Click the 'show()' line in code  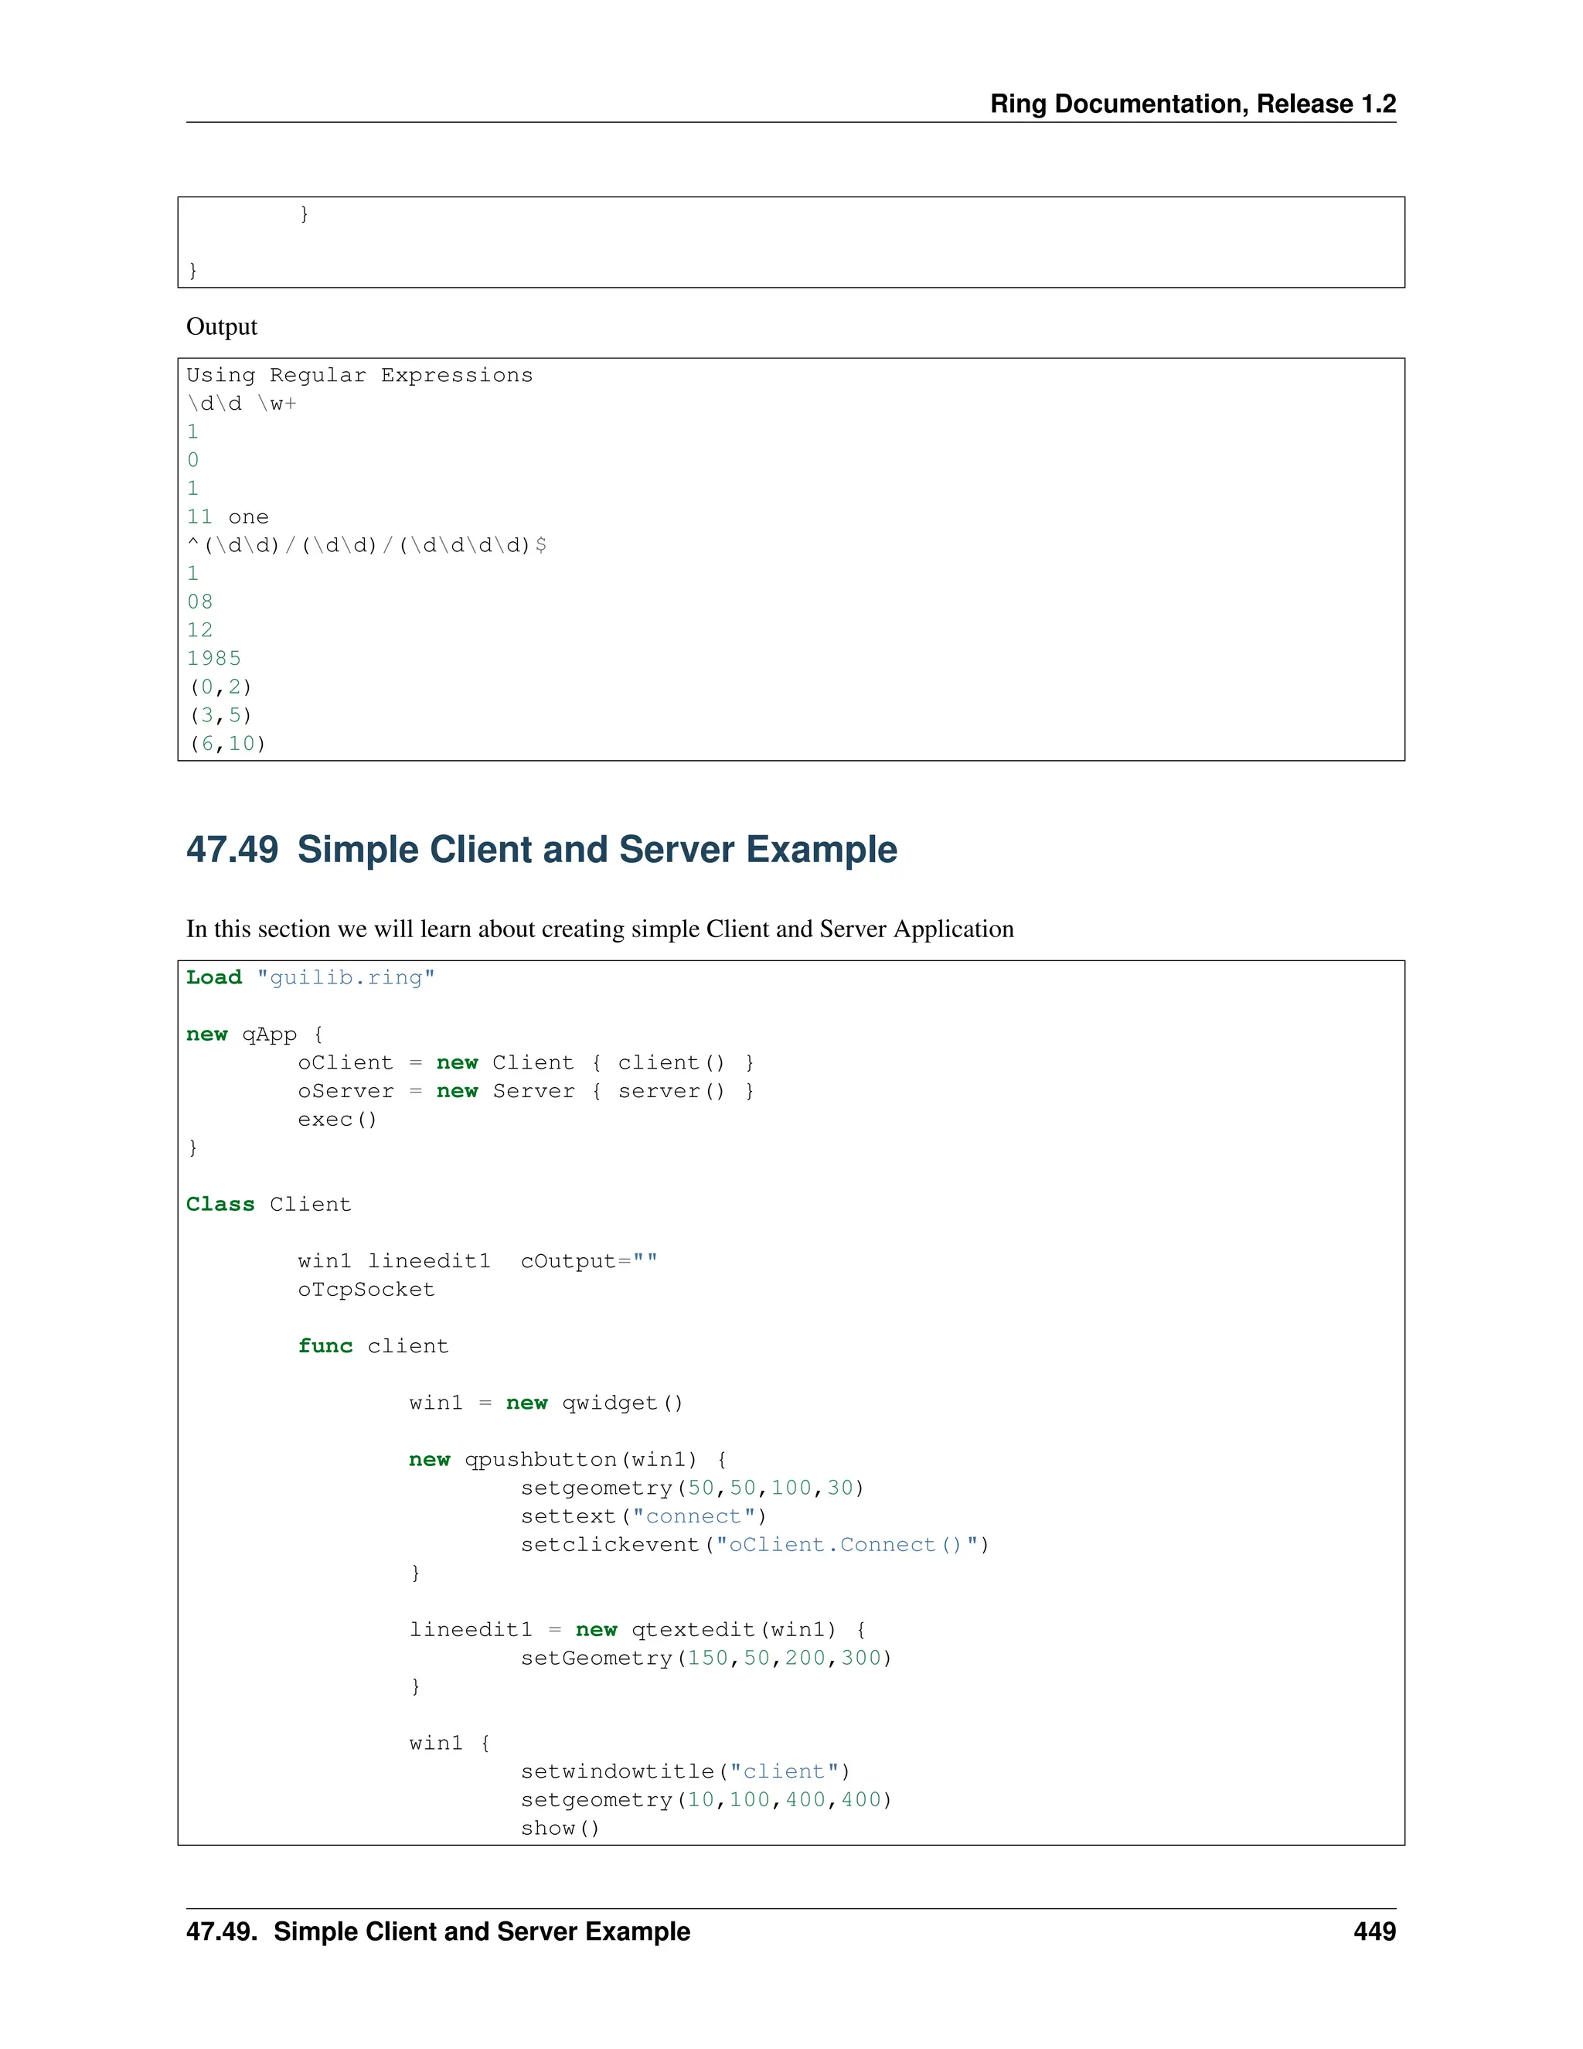[x=559, y=1828]
